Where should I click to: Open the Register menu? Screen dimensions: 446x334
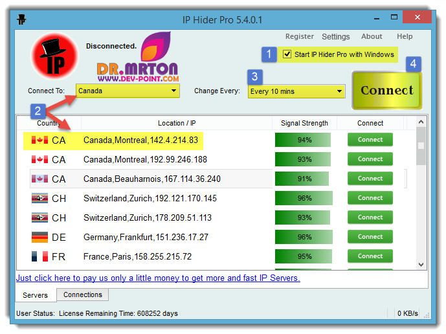(x=300, y=36)
